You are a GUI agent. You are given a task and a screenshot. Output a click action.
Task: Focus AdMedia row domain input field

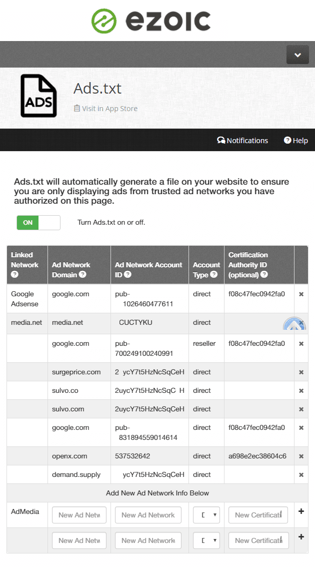[79, 515]
